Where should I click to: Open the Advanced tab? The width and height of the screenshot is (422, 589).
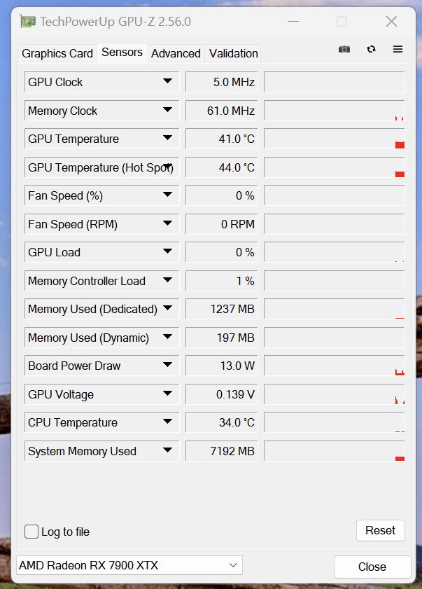pos(176,53)
